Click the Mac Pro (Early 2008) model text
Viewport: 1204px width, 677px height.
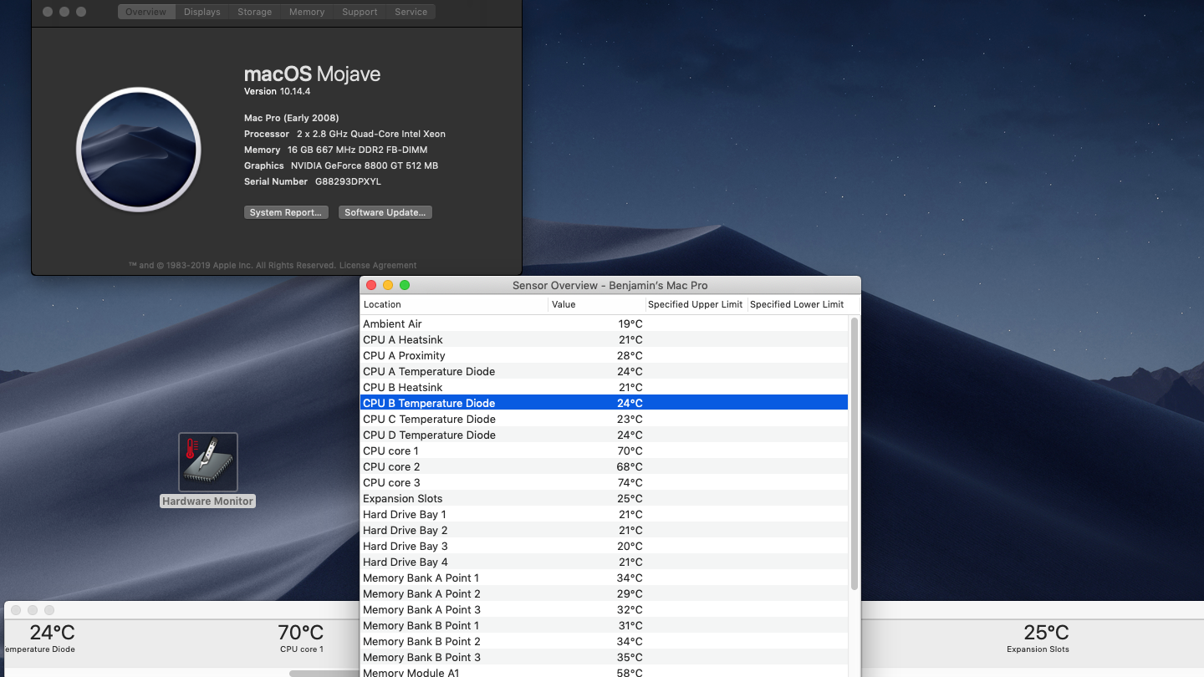pyautogui.click(x=292, y=118)
